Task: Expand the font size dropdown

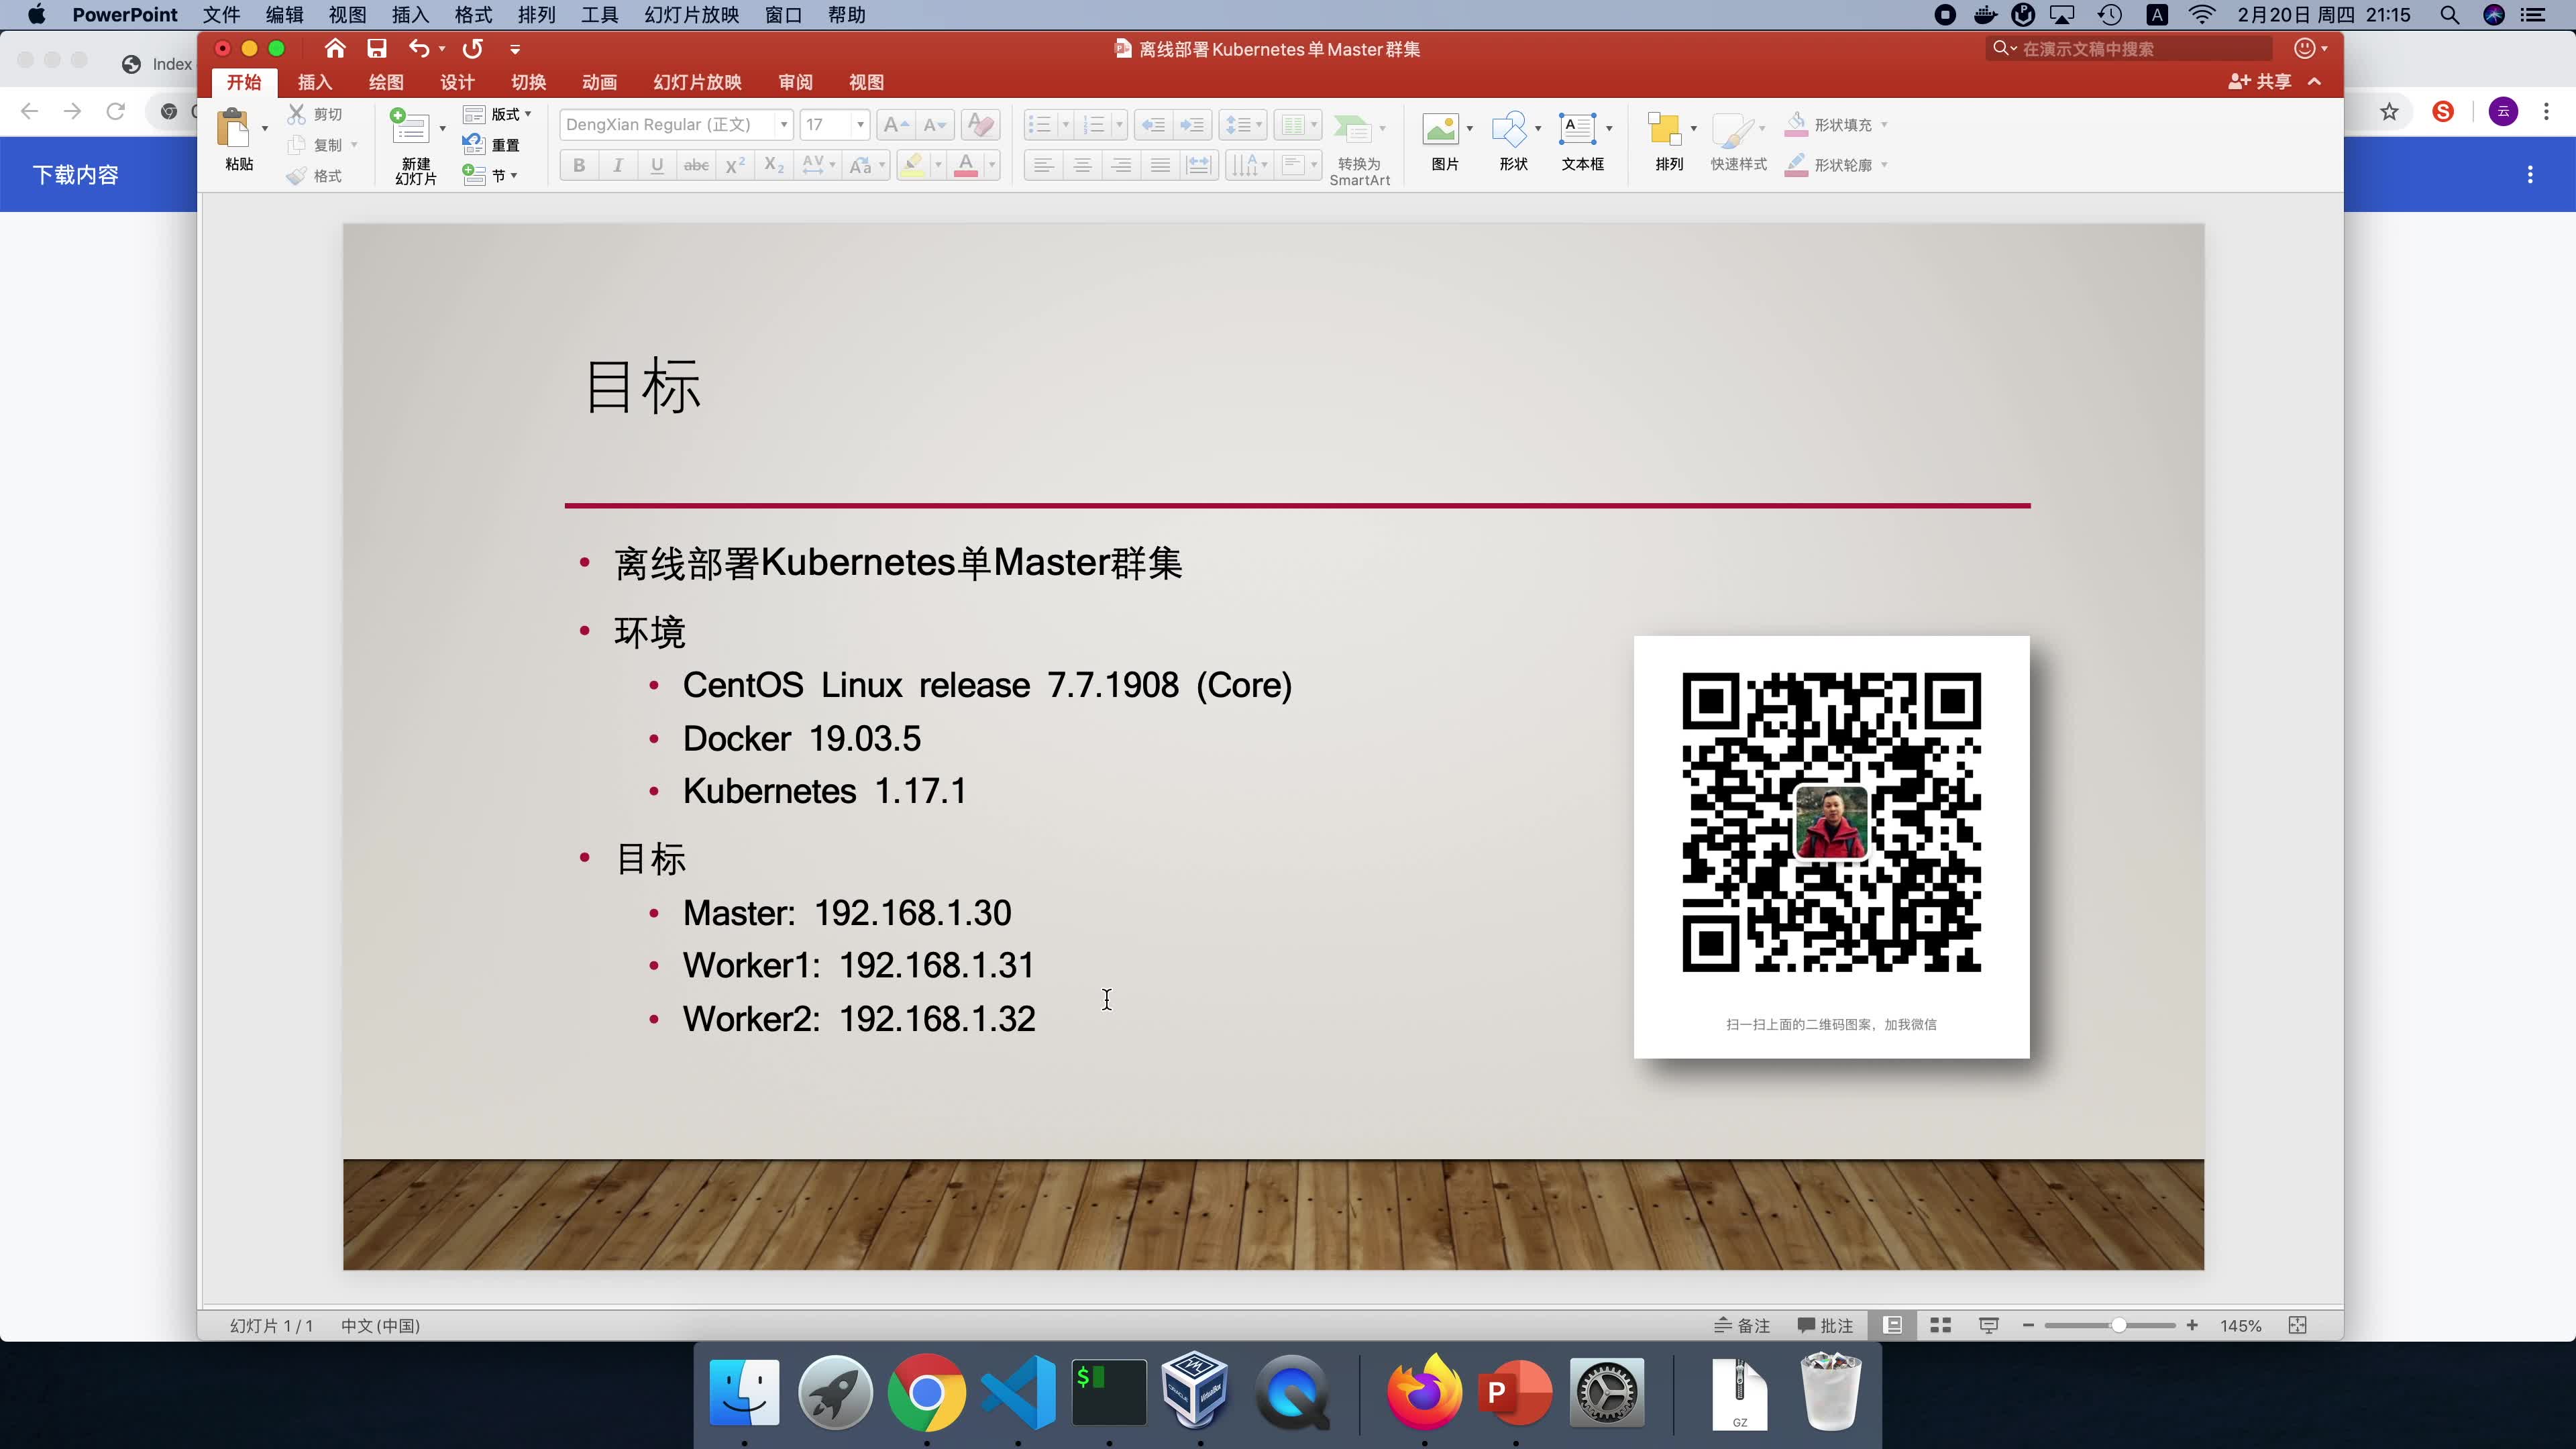Action: (860, 125)
